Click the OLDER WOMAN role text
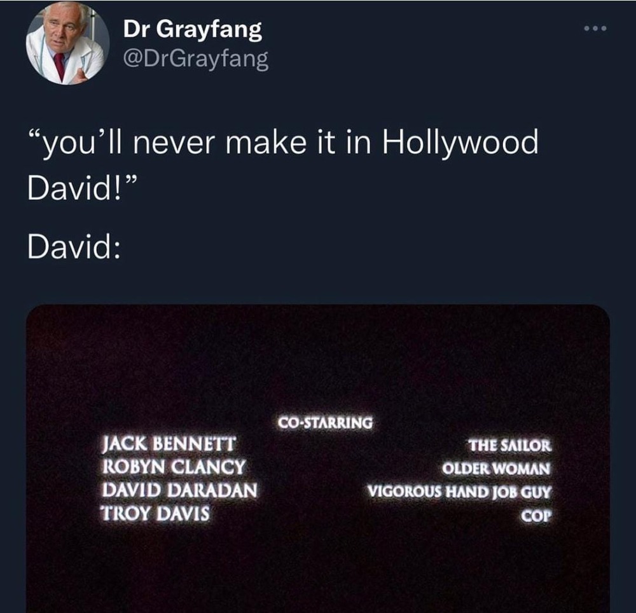This screenshot has height=613, width=636. click(497, 469)
